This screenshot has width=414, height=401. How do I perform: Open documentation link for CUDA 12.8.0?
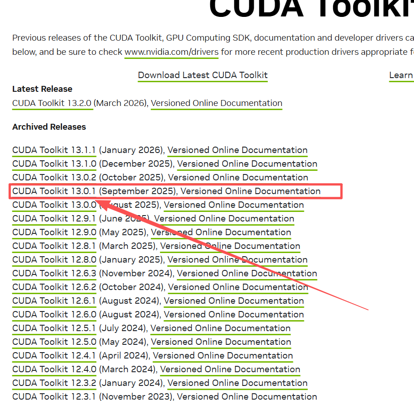[x=237, y=260]
